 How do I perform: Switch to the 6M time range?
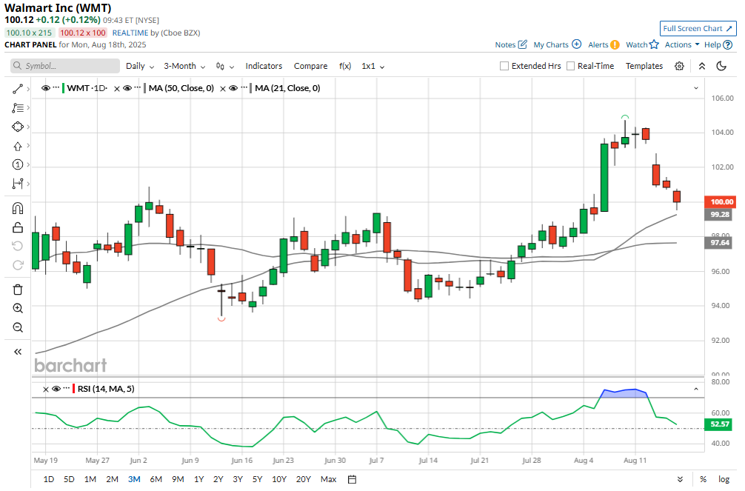[x=156, y=479]
